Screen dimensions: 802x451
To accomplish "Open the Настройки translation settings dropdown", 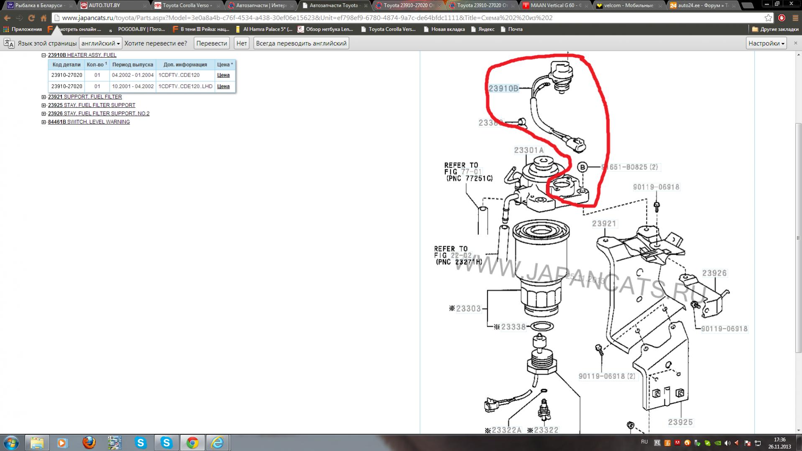I will click(766, 43).
